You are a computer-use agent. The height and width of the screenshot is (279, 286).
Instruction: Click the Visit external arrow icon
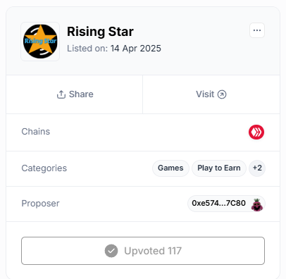(x=222, y=94)
